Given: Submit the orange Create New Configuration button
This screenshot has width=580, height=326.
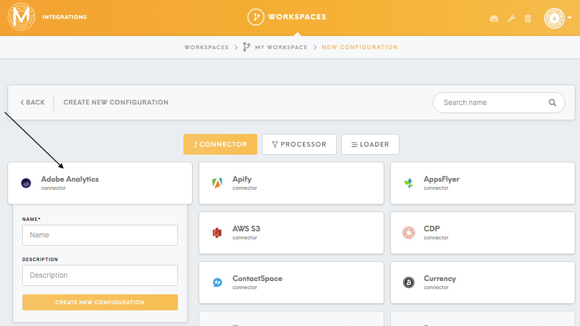Looking at the screenshot, I should coord(100,302).
